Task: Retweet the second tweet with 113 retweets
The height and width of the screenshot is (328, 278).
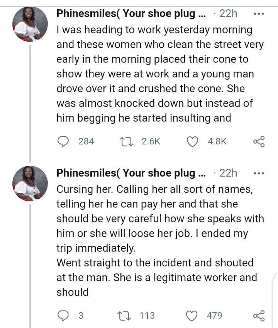Action: tap(126, 316)
